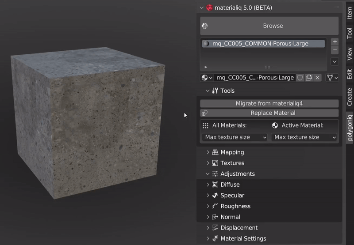This screenshot has width=354, height=245.
Task: Click the material name input field
Action: pyautogui.click(x=254, y=78)
